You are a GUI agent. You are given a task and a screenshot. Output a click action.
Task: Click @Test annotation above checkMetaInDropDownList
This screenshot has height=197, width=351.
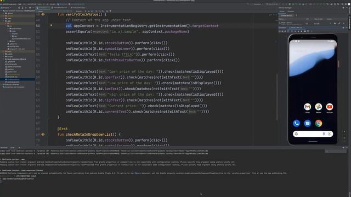pos(63,129)
